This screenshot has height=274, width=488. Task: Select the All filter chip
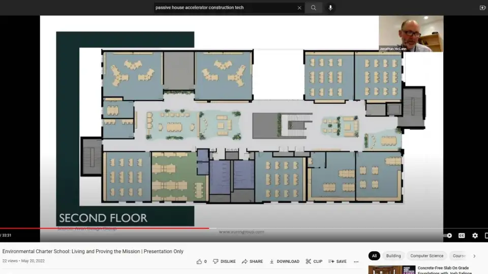tap(374, 256)
